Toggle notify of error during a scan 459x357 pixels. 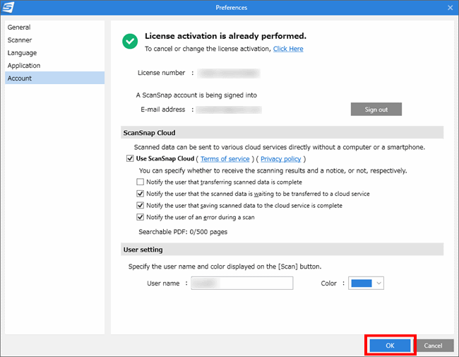click(x=141, y=217)
